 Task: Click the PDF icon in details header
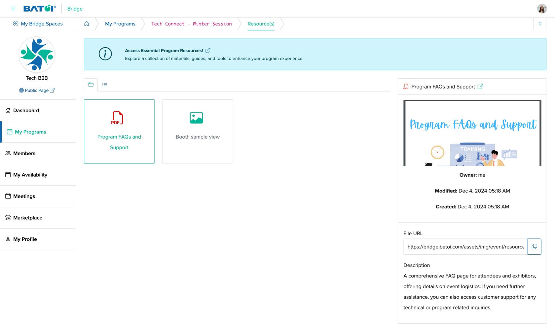[406, 87]
